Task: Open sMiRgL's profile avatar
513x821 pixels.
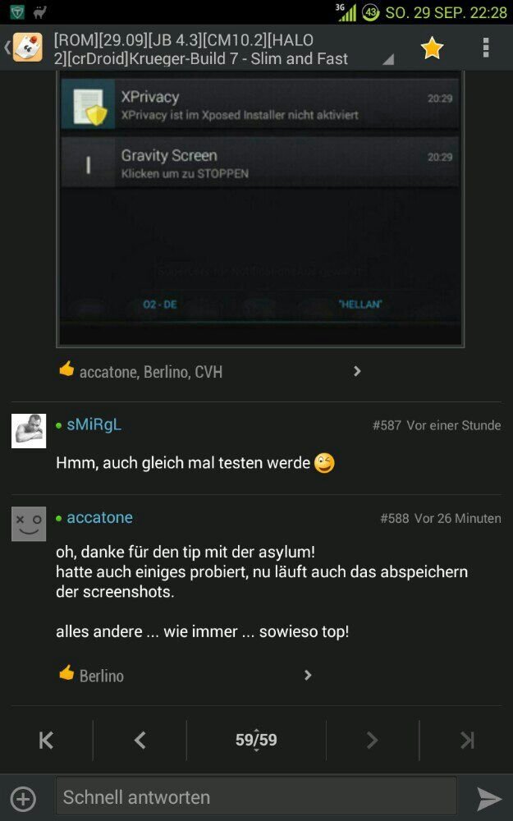Action: coord(29,431)
